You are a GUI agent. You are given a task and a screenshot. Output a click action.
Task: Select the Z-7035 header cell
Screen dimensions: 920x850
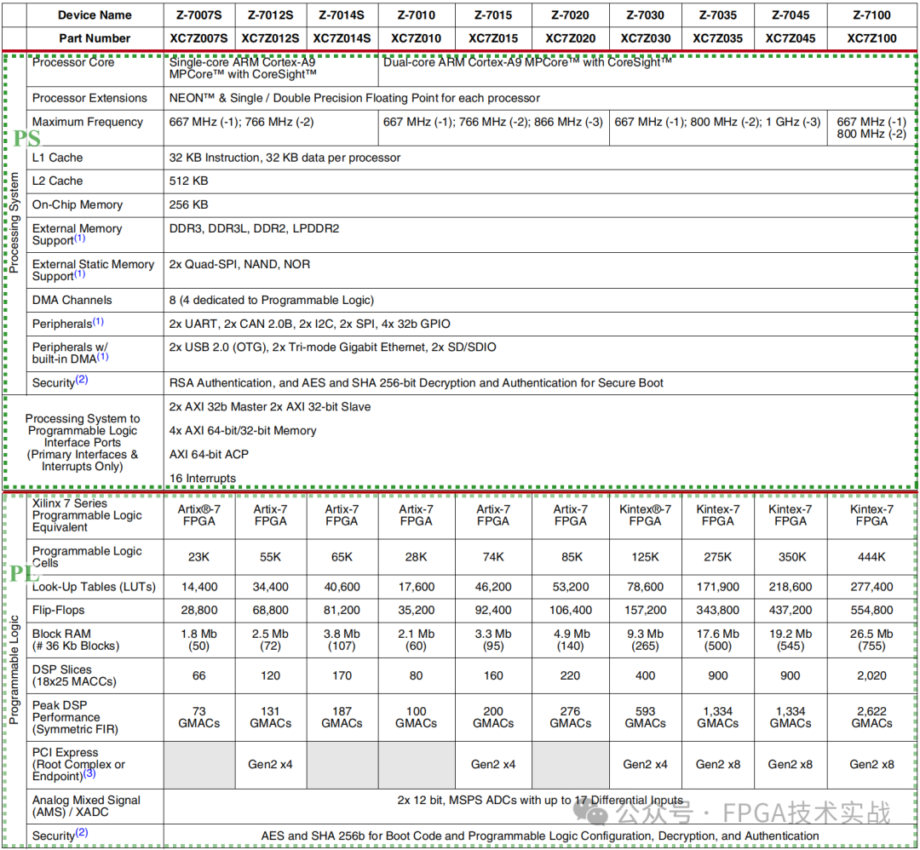click(717, 15)
